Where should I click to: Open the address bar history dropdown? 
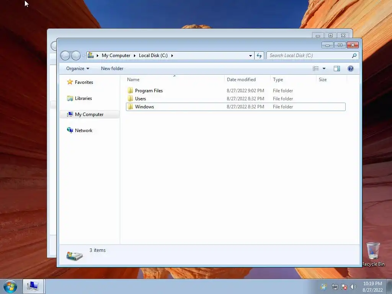(x=250, y=56)
